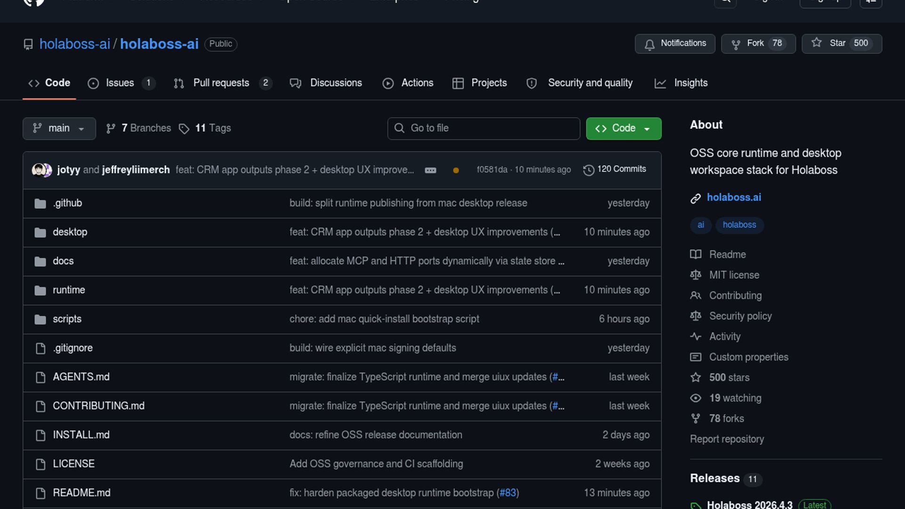Select the holaboss topic tag
Screen dimensions: 905x509
(x=739, y=225)
